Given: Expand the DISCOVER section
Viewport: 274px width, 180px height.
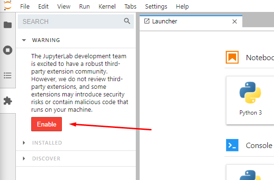Looking at the screenshot, I should (x=76, y=159).
